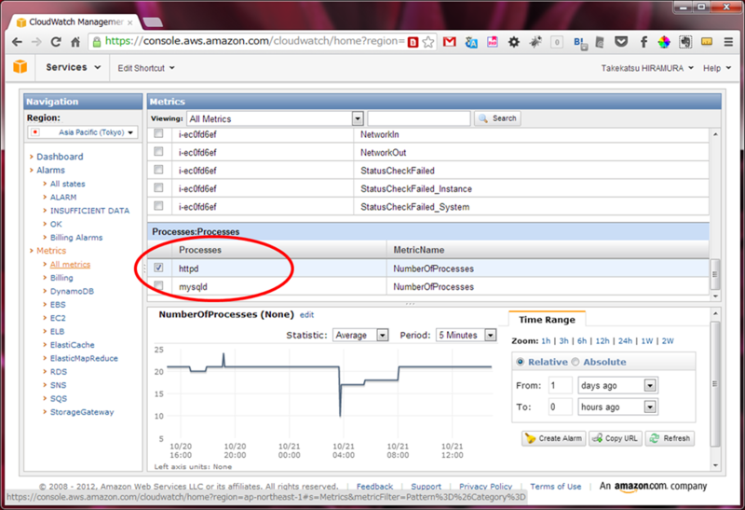Check the StatusCheckFailed metric checkbox

point(158,170)
